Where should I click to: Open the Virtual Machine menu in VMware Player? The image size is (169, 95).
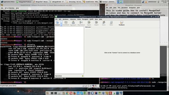click(x=10, y=8)
